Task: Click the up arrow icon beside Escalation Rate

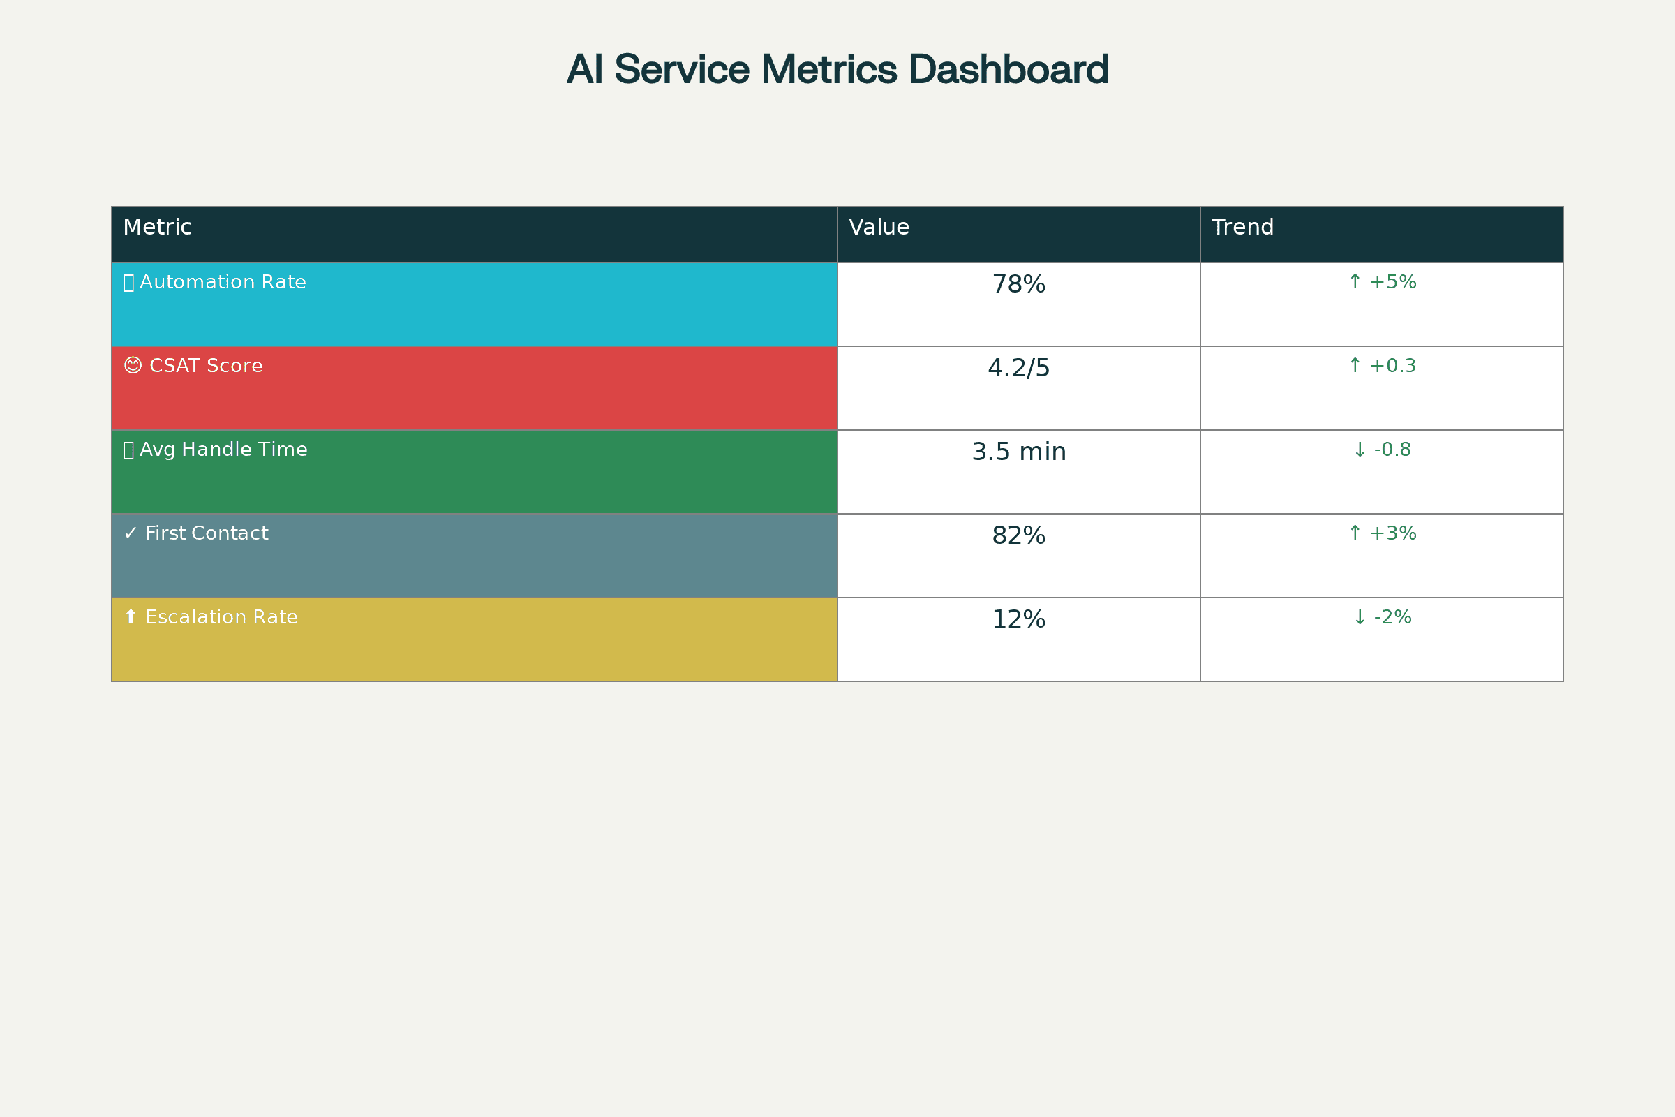Action: pos(131,617)
